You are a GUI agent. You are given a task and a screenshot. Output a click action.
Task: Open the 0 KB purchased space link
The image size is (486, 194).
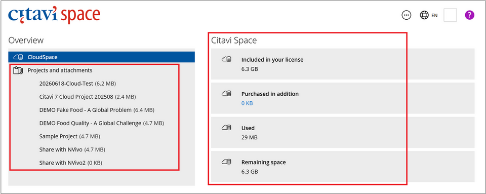click(247, 103)
